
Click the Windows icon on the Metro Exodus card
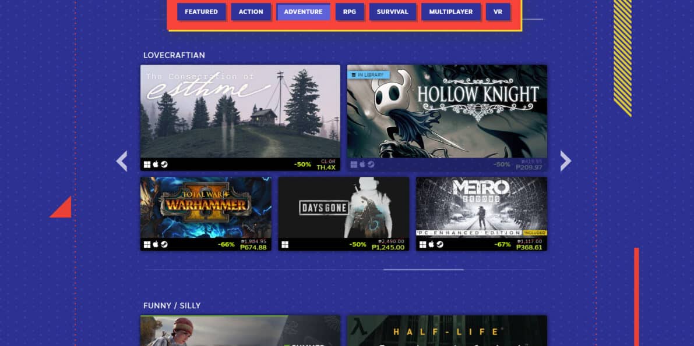pyautogui.click(x=422, y=244)
